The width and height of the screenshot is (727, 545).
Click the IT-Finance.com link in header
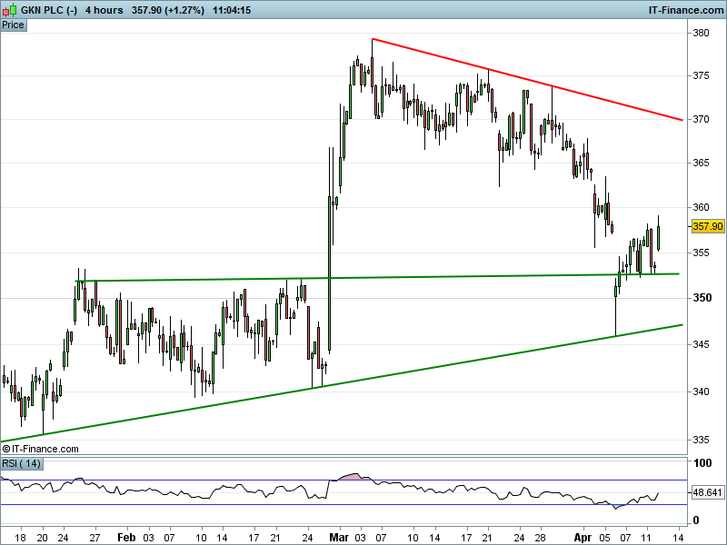686,10
